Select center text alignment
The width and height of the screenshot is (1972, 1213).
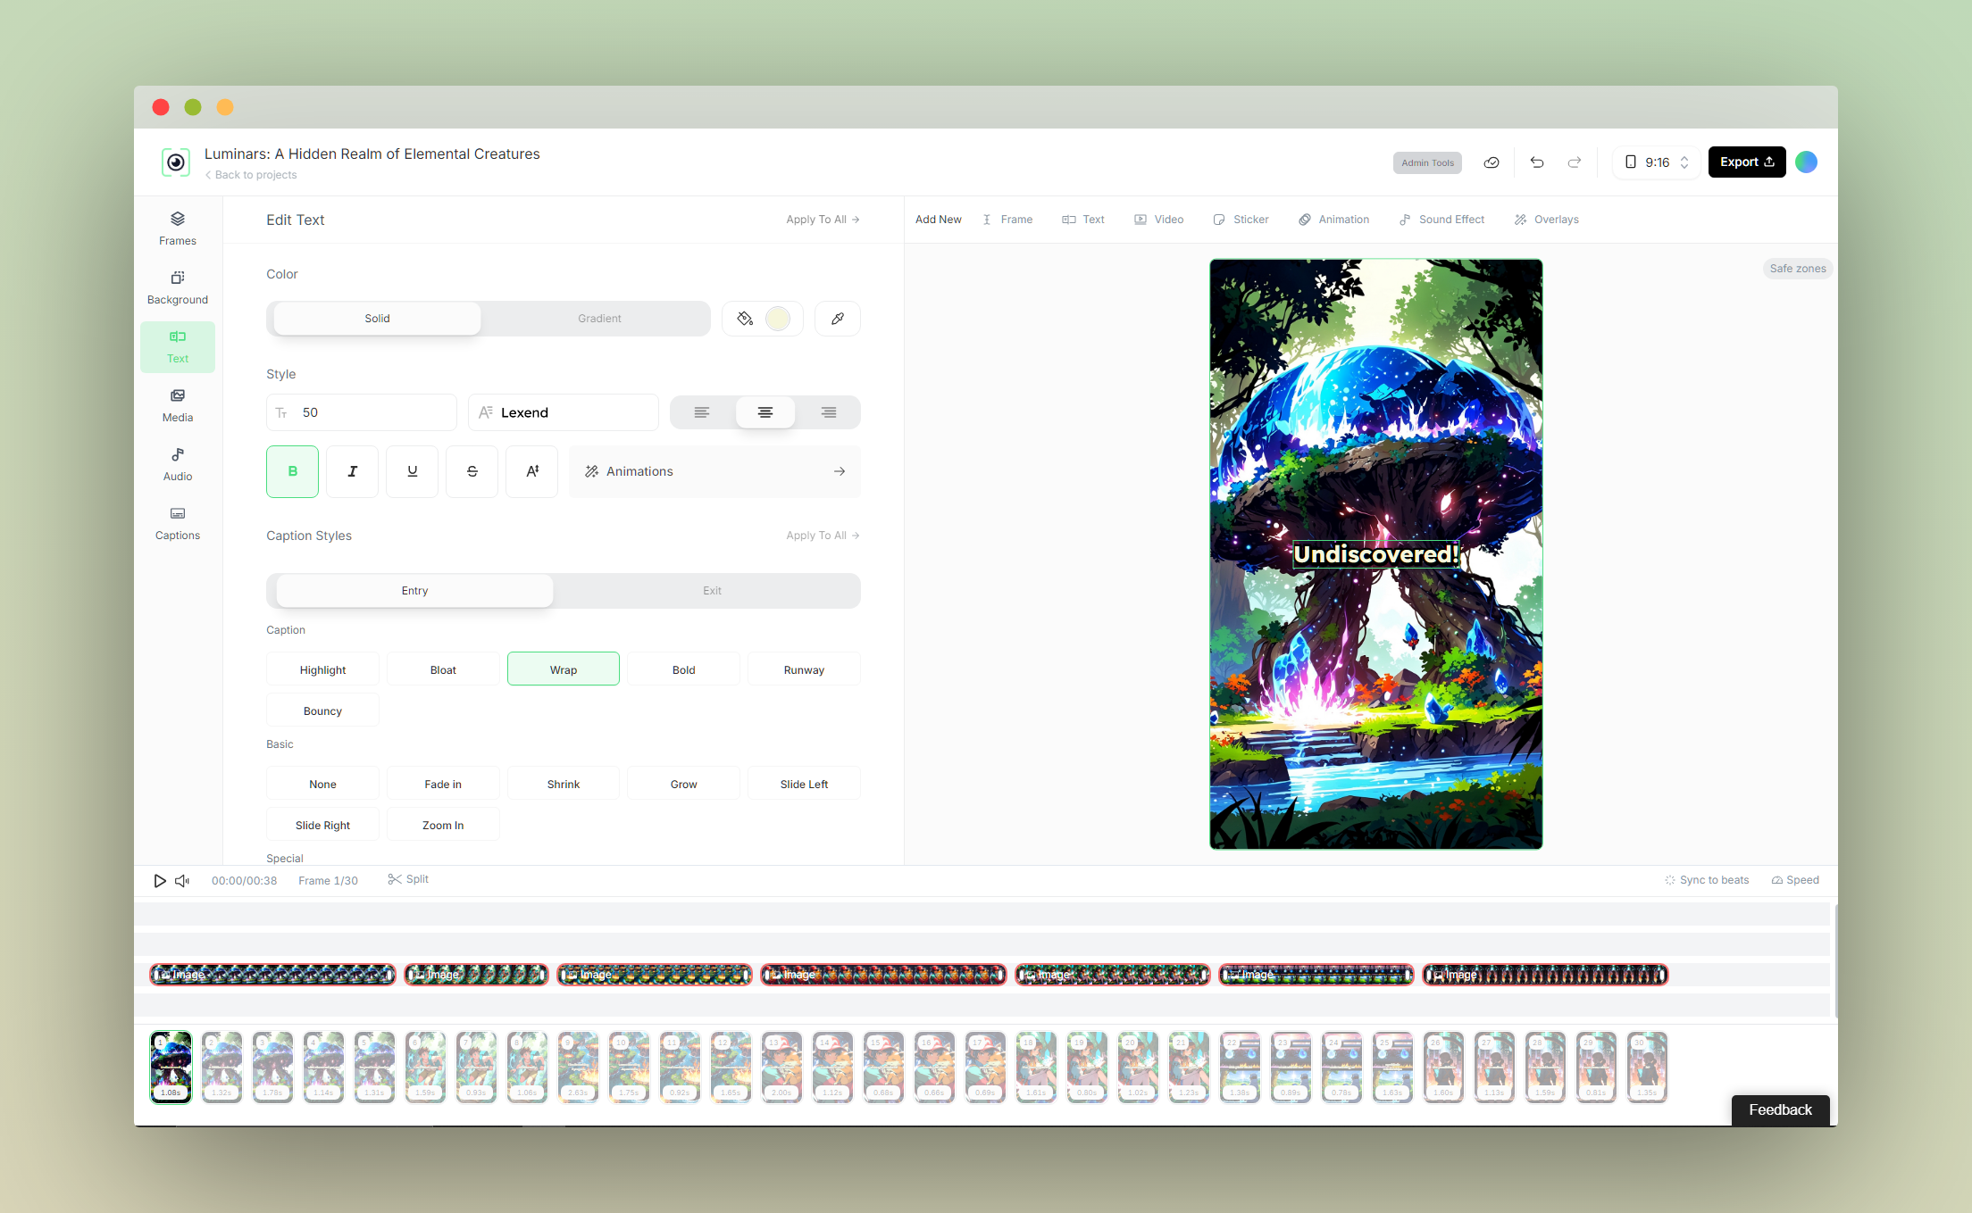(x=765, y=411)
